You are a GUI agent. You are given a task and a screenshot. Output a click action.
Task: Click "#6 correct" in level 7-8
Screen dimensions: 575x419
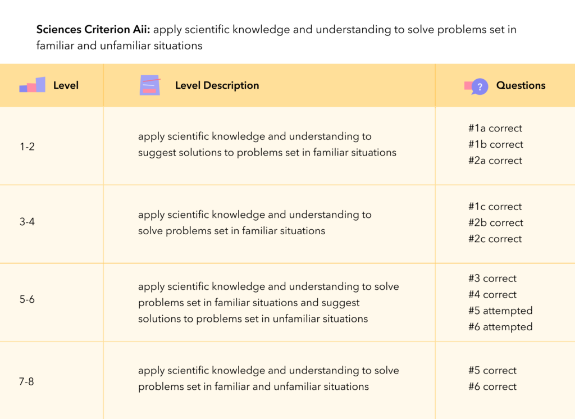492,386
